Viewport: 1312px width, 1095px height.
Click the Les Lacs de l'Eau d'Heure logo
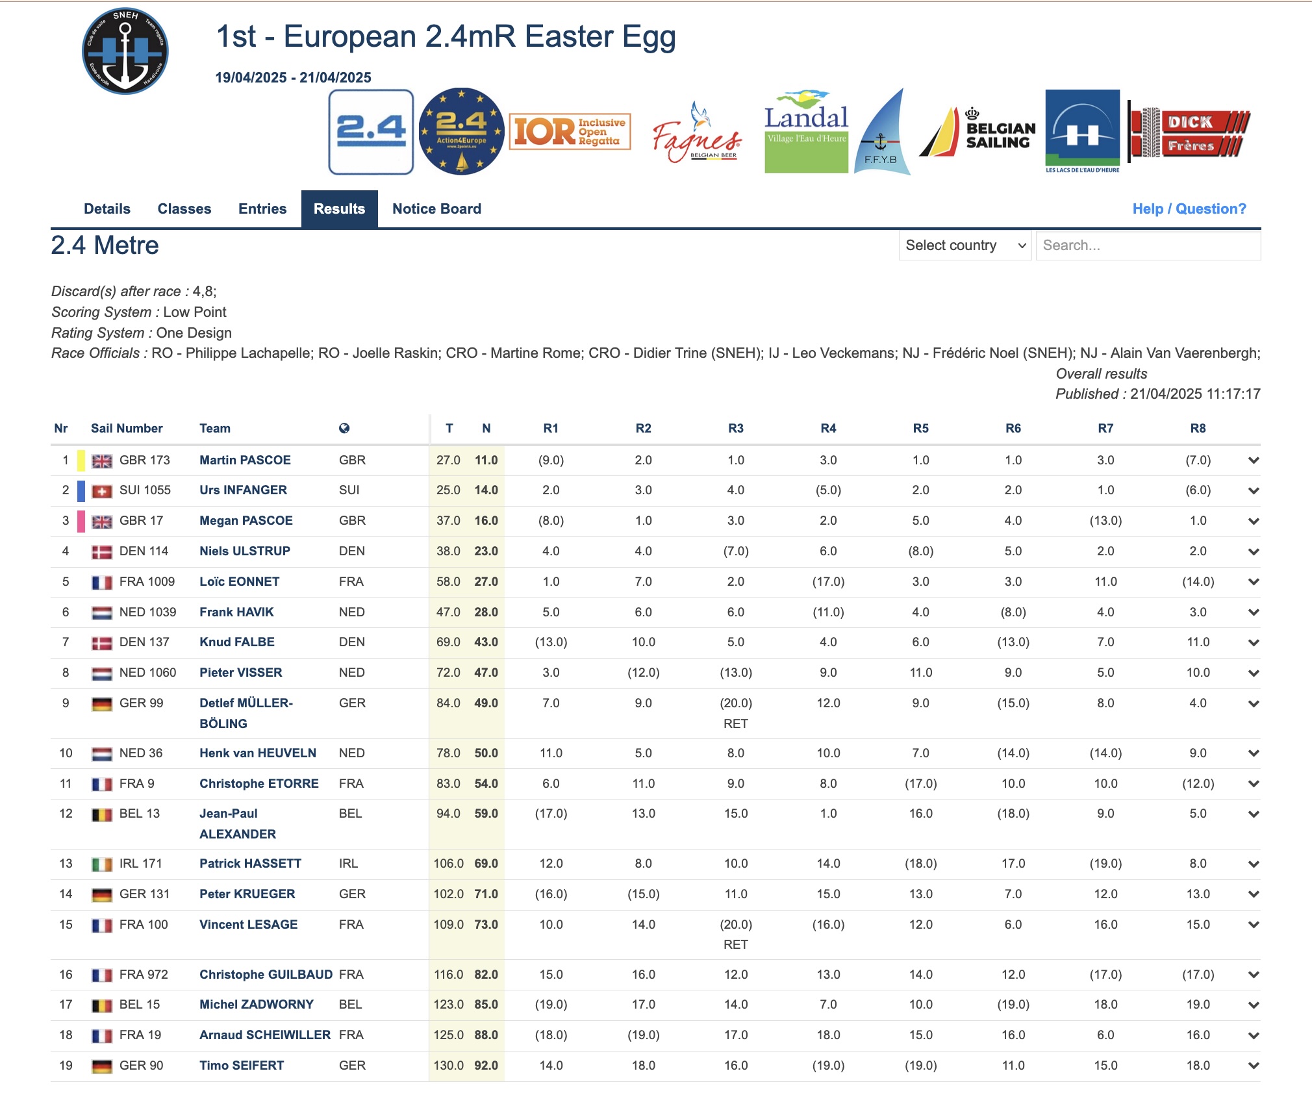click(1082, 132)
